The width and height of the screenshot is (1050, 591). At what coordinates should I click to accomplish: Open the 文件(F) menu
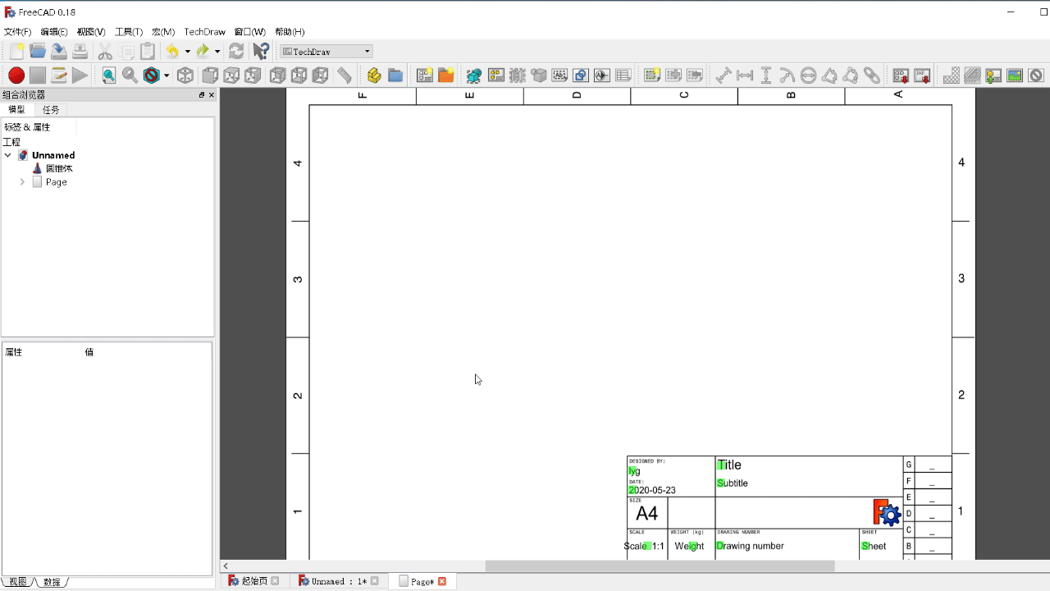tap(18, 32)
